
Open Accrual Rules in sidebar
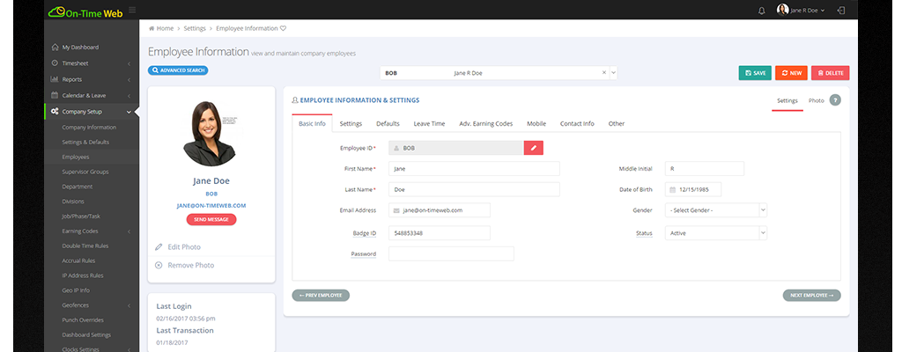tap(78, 260)
